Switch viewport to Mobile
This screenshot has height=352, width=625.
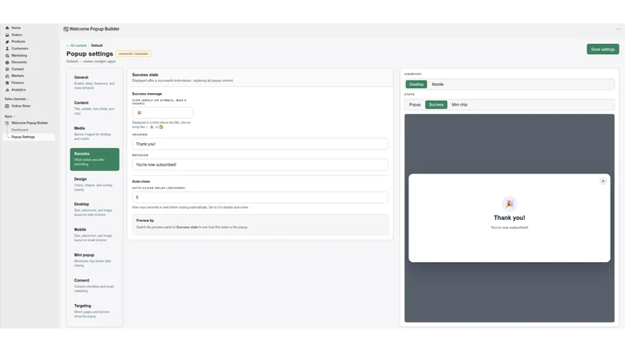pyautogui.click(x=437, y=84)
